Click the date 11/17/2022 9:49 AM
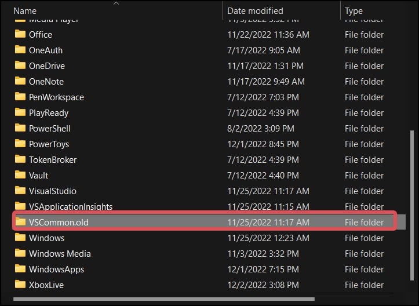Screen dimensions: 419x306 click(x=266, y=82)
